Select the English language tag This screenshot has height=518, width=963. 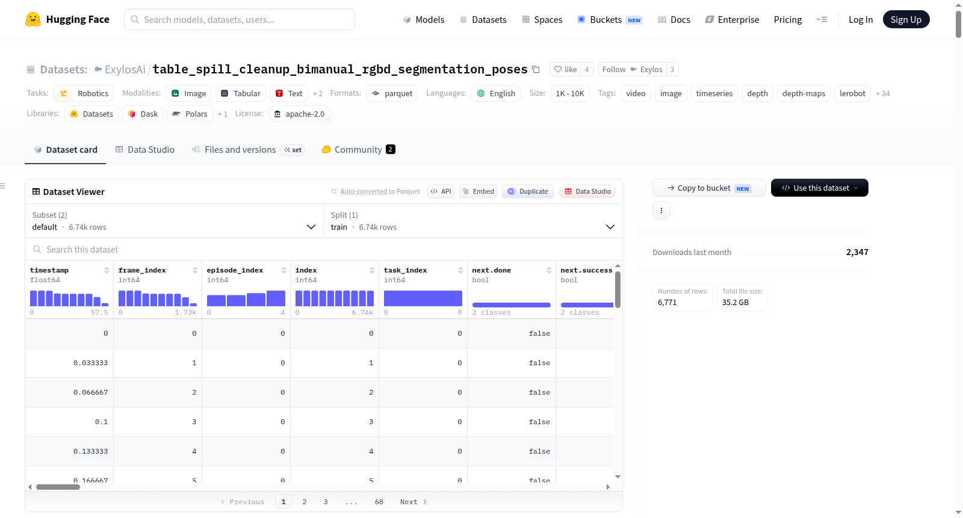(x=496, y=93)
